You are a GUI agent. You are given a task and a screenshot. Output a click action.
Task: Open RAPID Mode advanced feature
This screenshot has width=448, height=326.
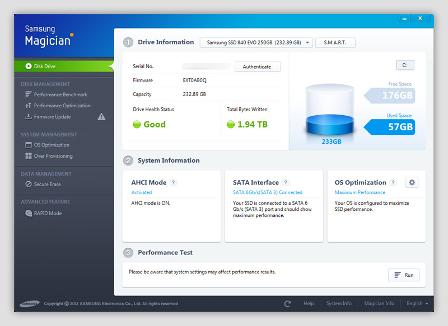pos(48,213)
